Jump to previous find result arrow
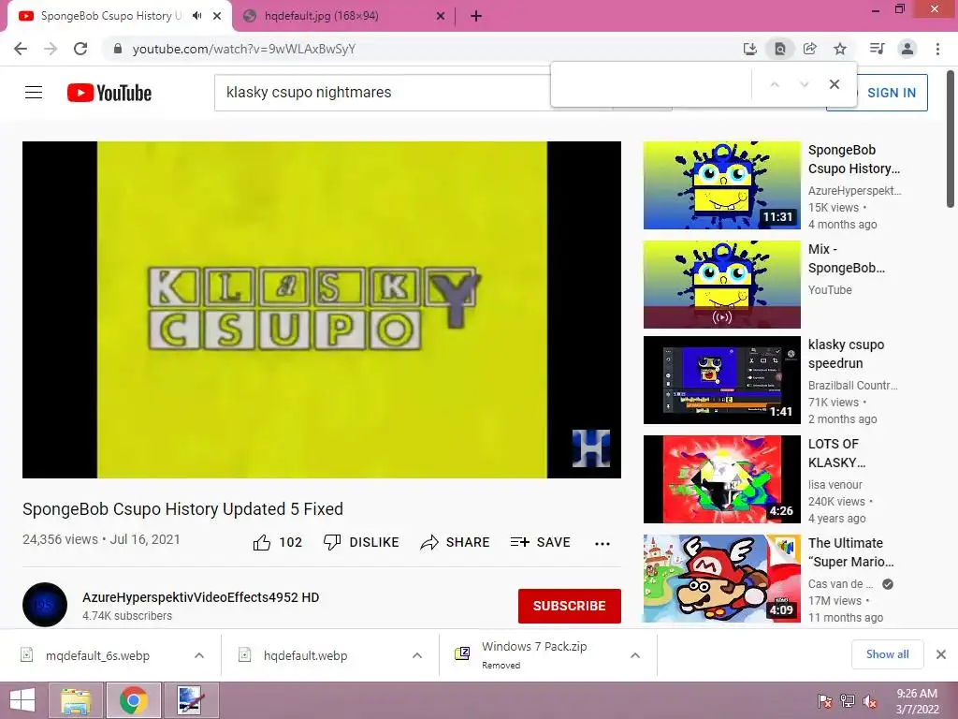The width and height of the screenshot is (958, 719). tap(775, 84)
